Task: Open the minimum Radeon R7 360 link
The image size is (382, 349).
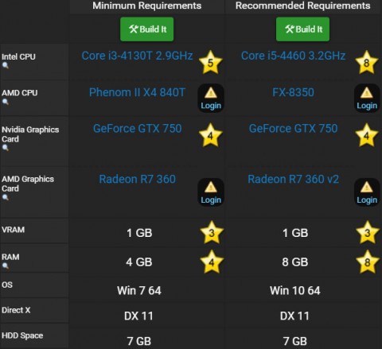Action: (x=137, y=179)
